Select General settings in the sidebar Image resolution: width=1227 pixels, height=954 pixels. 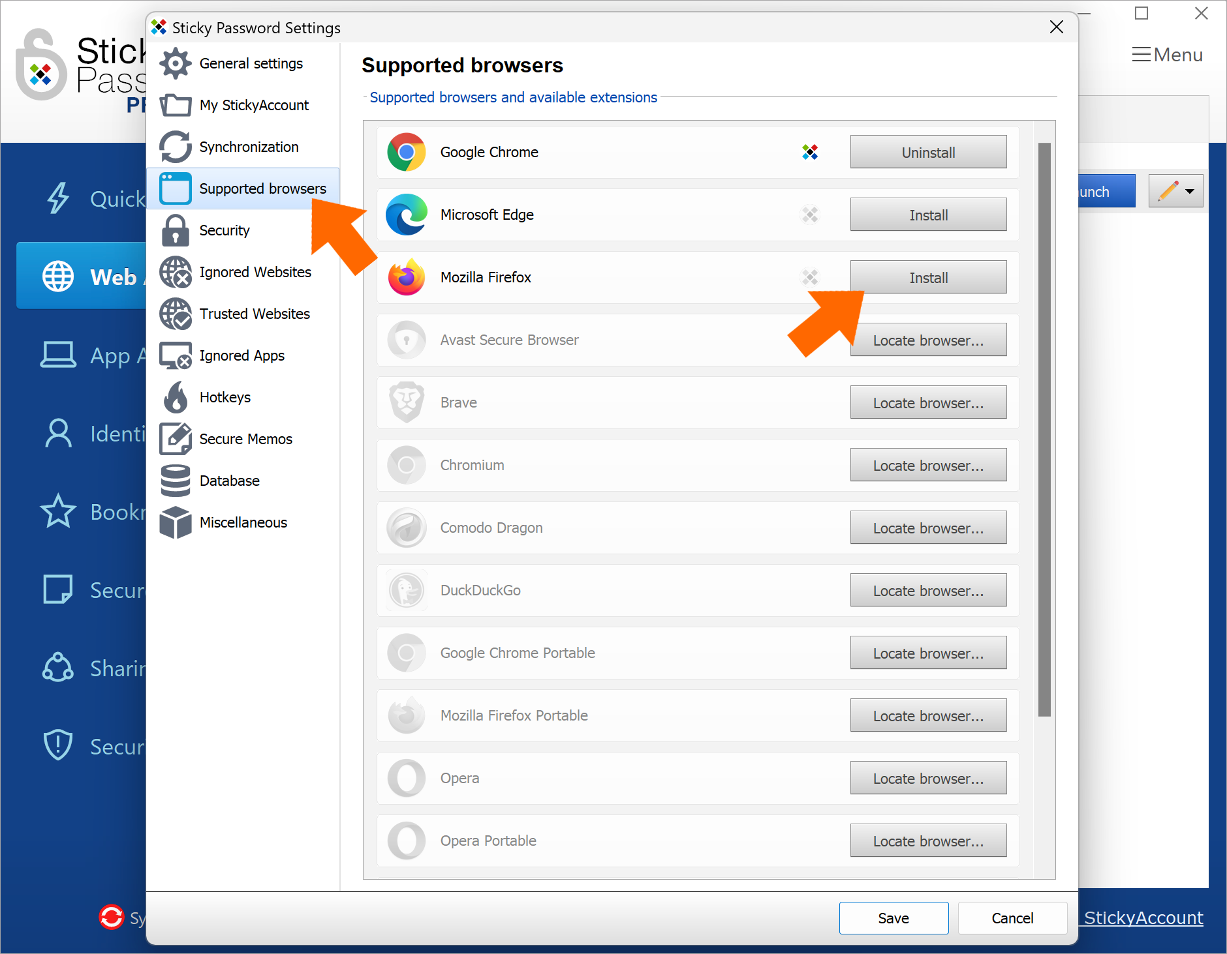[x=243, y=63]
